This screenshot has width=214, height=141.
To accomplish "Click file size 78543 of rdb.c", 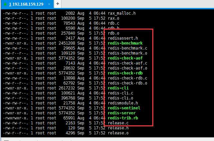I will [69, 23].
